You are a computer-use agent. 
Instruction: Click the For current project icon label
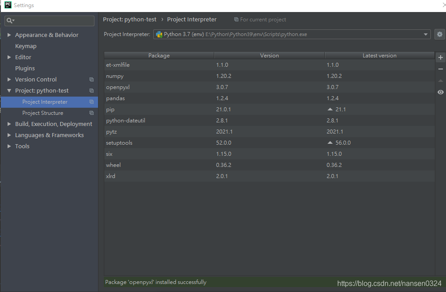click(x=260, y=20)
